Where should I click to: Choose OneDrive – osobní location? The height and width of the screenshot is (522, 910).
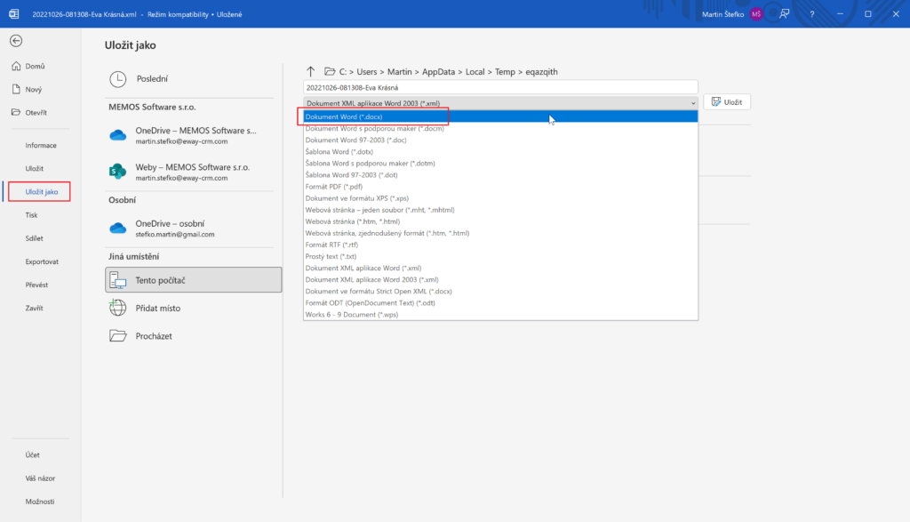pyautogui.click(x=193, y=229)
